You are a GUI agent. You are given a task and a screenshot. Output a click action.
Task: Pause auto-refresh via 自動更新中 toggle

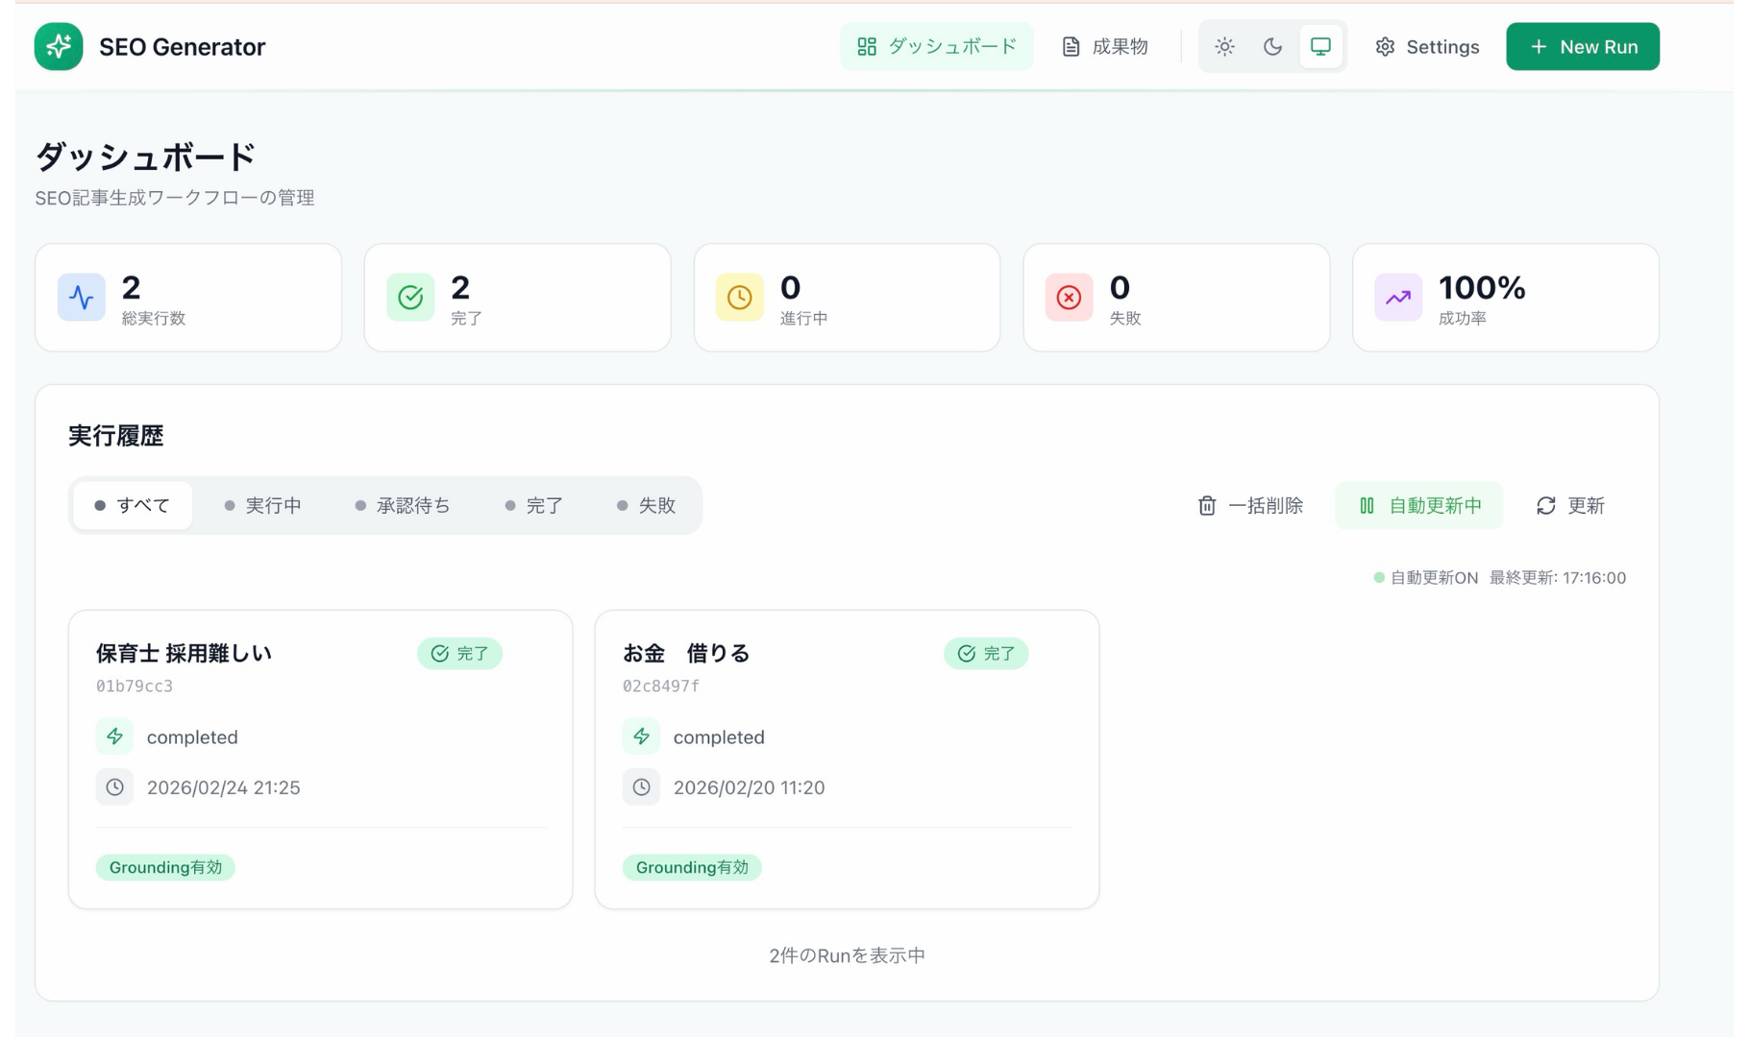coord(1419,505)
